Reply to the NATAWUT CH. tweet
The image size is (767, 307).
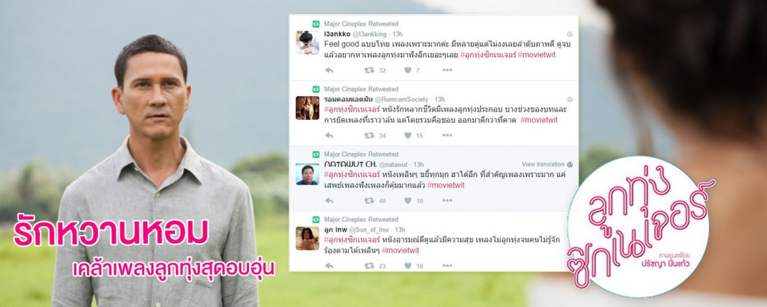pyautogui.click(x=329, y=200)
